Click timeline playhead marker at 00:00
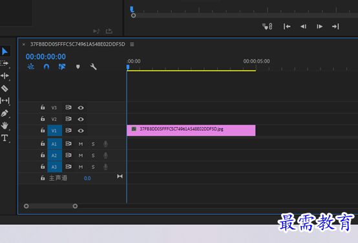Image resolution: width=358 pixels, height=243 pixels. (x=128, y=67)
